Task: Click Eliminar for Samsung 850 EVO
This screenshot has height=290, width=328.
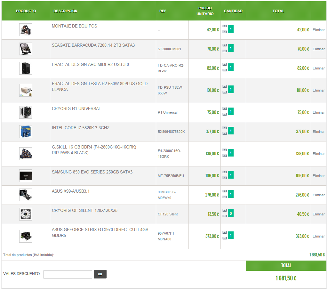Action: click(x=319, y=176)
